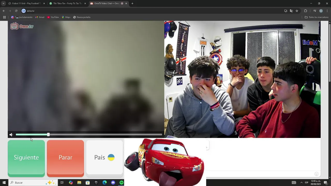Click the volume slider handle

(48, 135)
